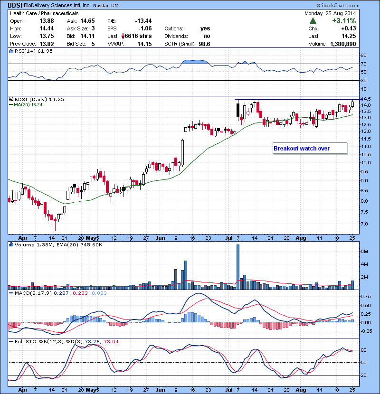Screen dimensions: 380x394
Task: Click the Health Care / Pharmaceuticals text
Action: click(x=44, y=13)
